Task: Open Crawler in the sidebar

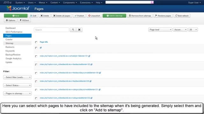Action: click(9, 39)
